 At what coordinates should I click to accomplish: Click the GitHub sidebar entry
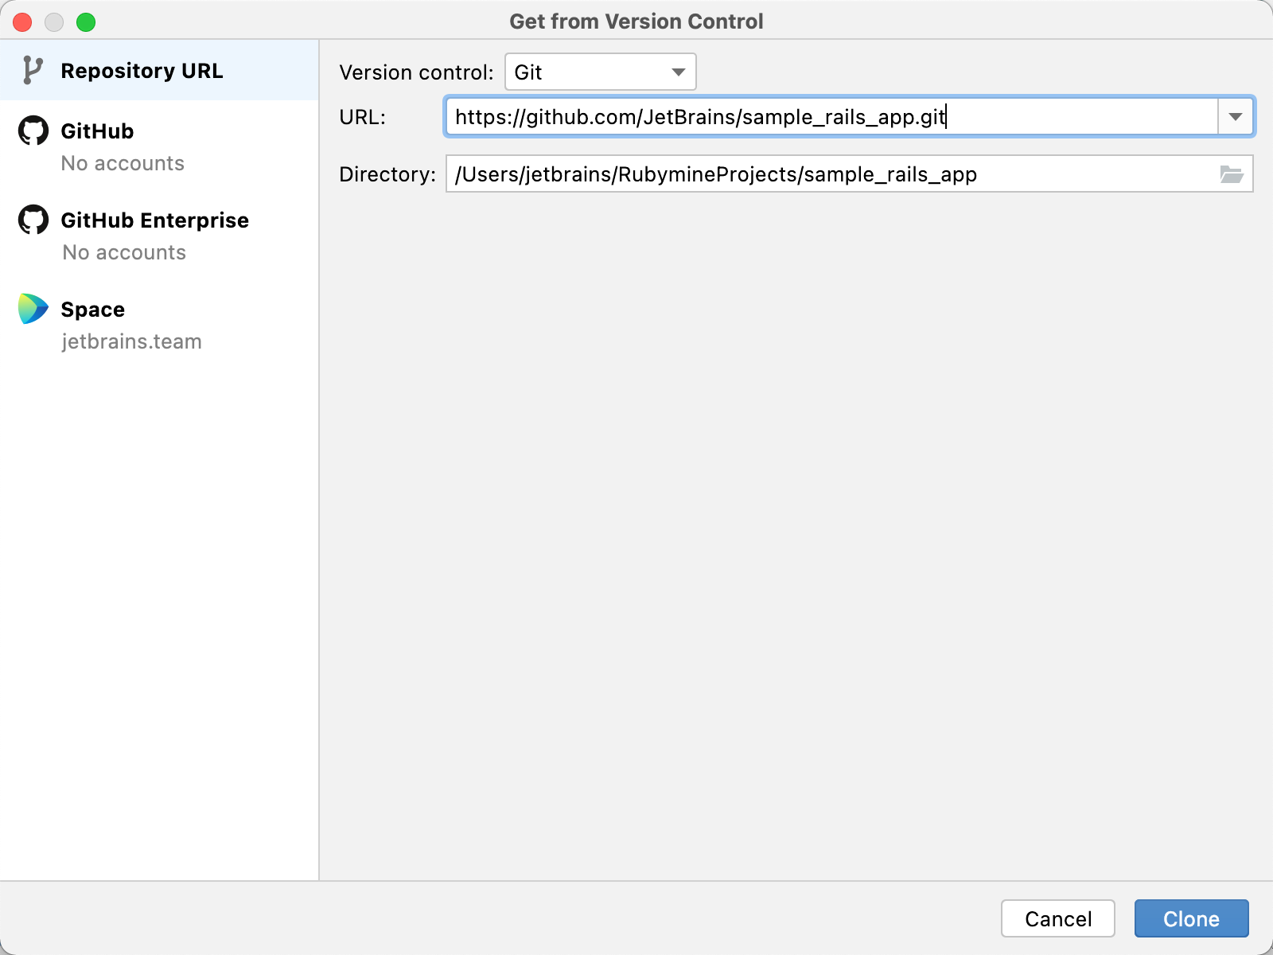[x=97, y=131]
